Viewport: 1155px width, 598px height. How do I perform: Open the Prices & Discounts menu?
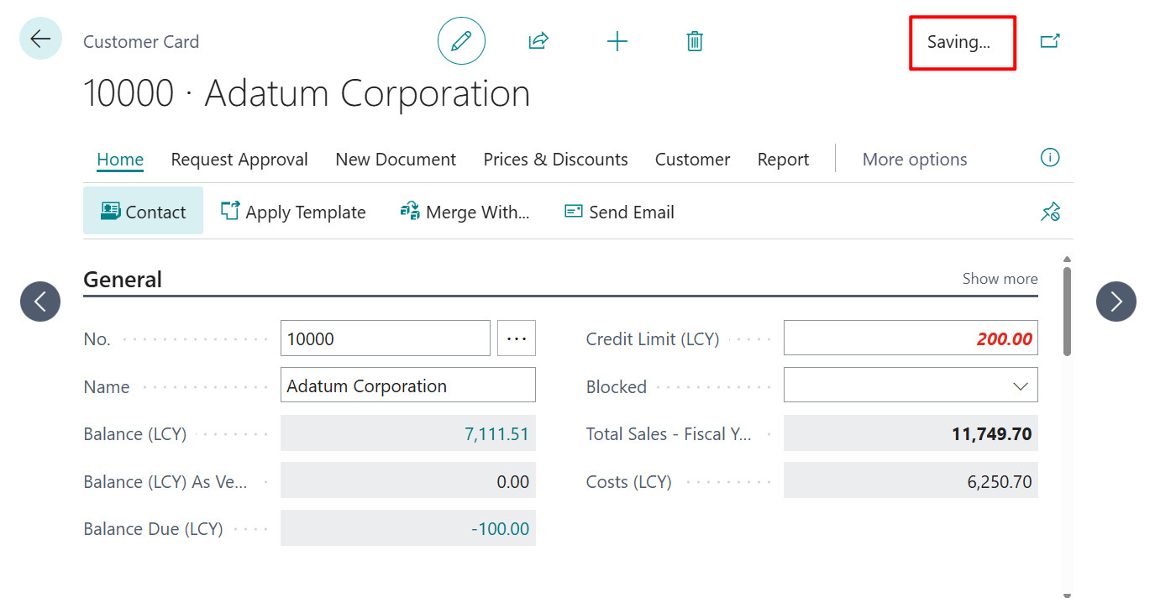pos(556,160)
